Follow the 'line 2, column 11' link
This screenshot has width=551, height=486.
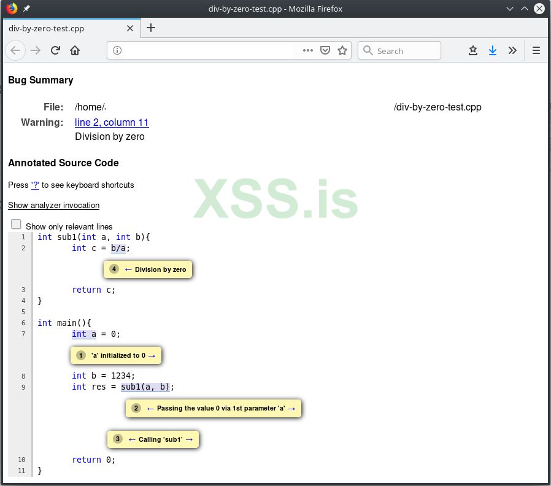pos(112,122)
